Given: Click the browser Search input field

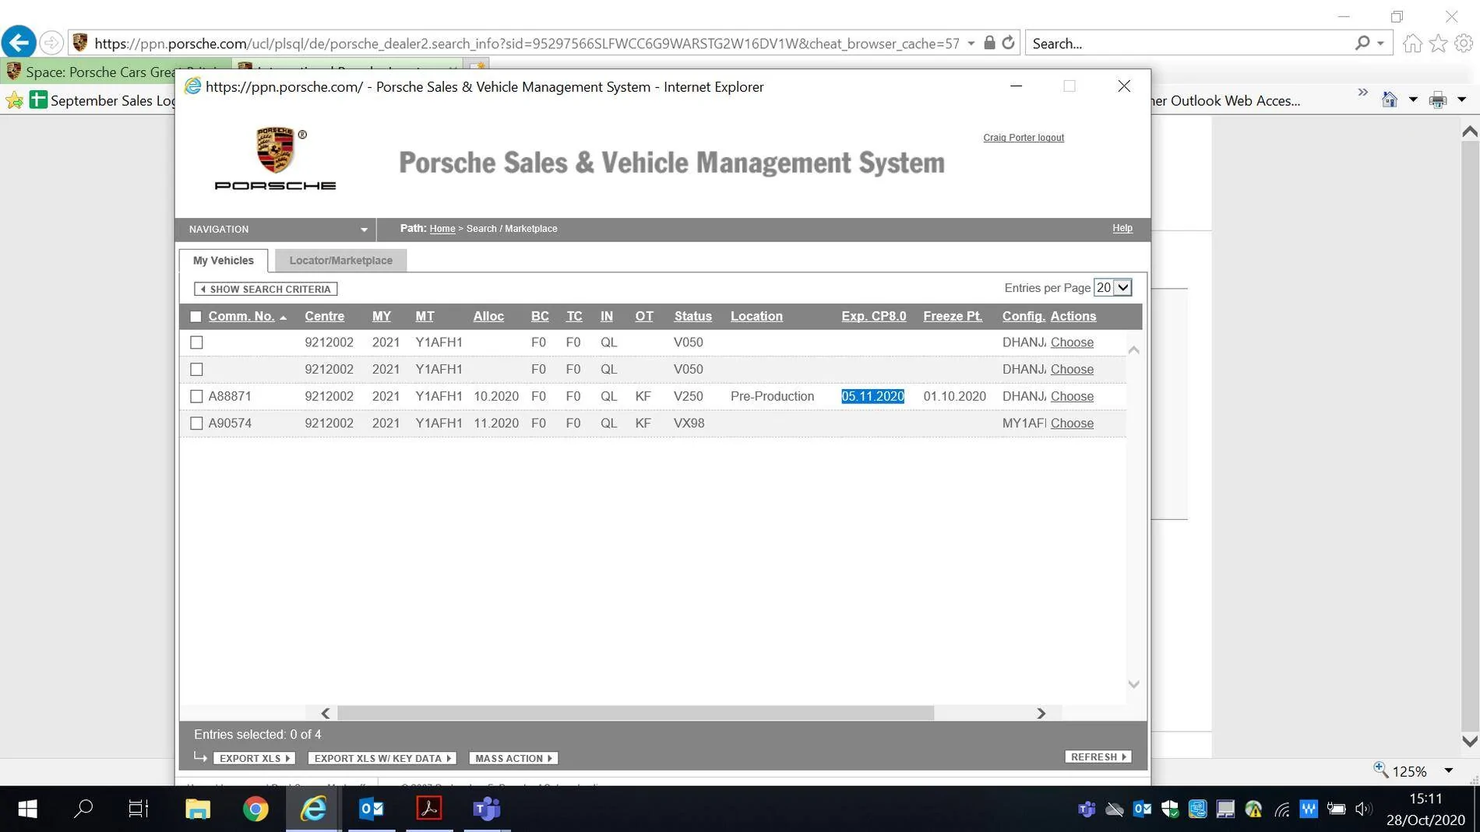Looking at the screenshot, I should (x=1192, y=44).
